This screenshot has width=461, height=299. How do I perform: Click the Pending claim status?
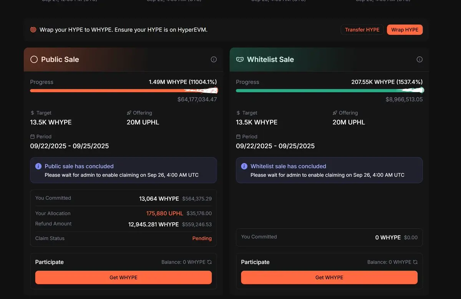click(x=202, y=238)
